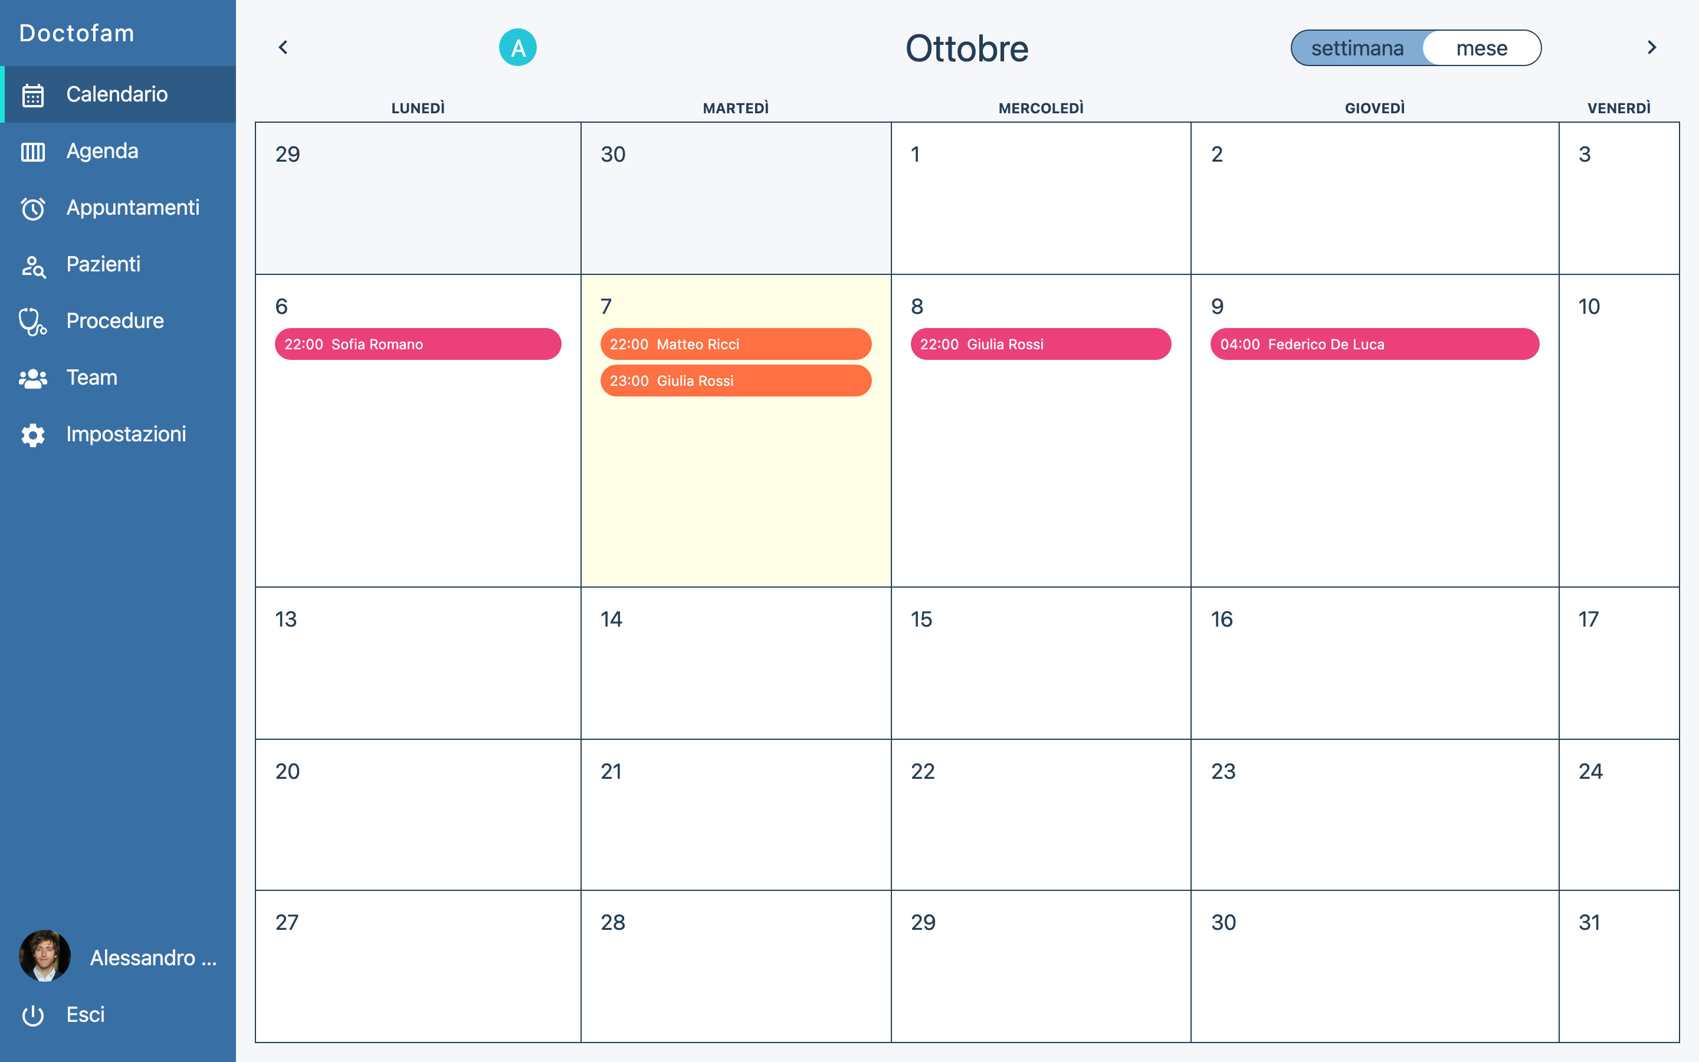Click the Procedure stethoscope icon
This screenshot has height=1062, width=1699.
33,322
